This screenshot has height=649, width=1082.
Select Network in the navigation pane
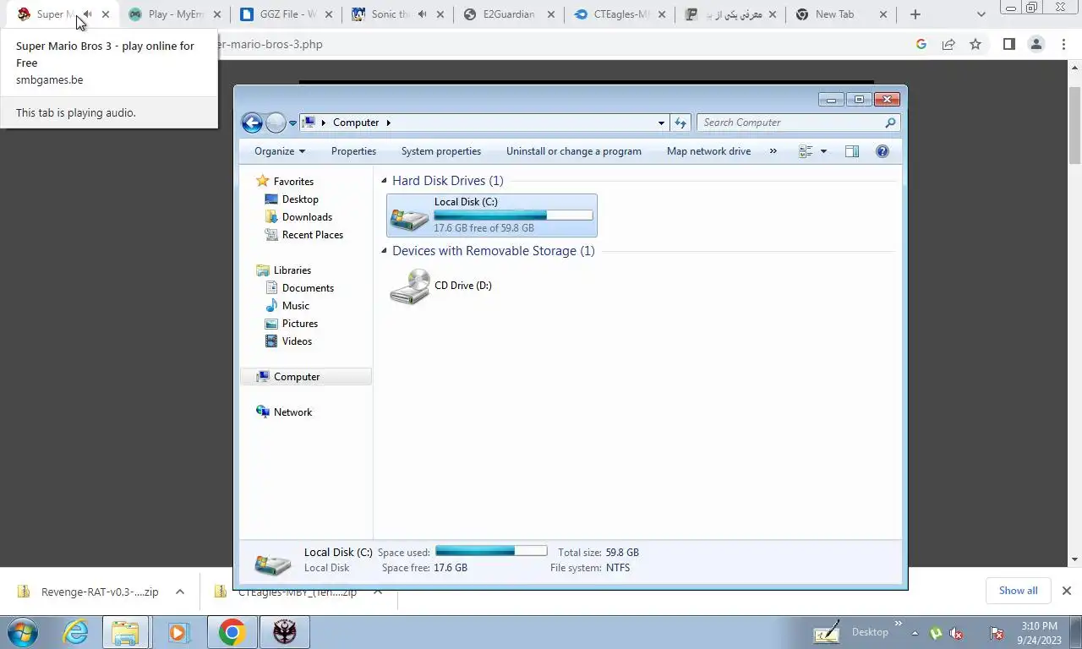292,412
